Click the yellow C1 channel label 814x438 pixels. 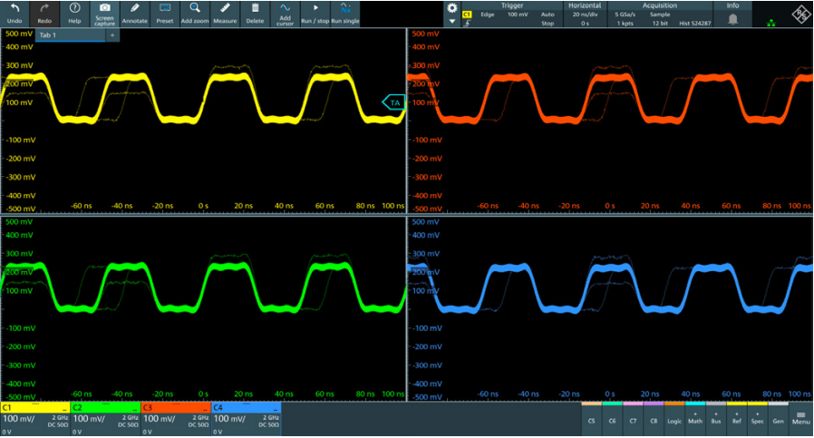(x=6, y=408)
